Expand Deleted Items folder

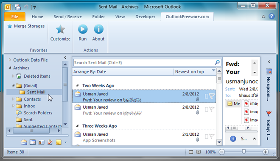pyautogui.click(x=13, y=76)
